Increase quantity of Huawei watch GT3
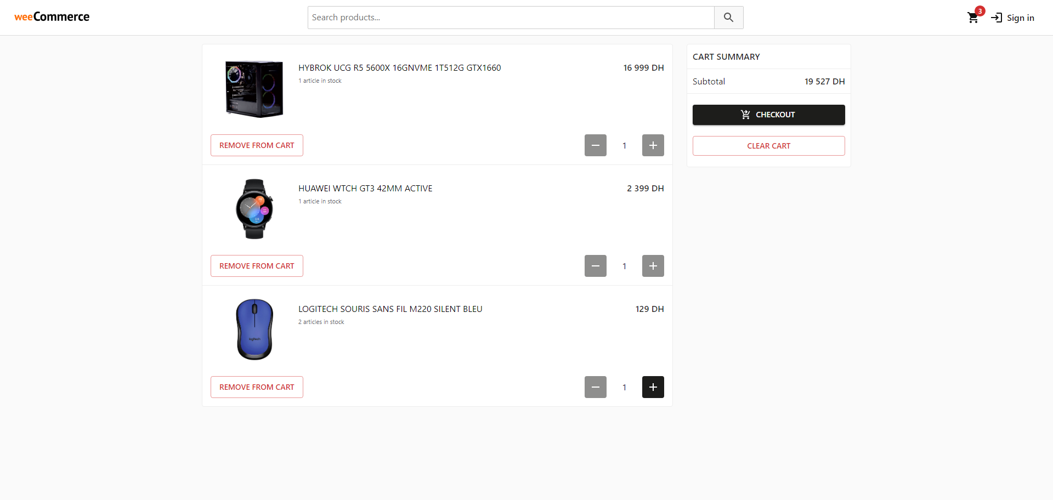 pyautogui.click(x=653, y=266)
